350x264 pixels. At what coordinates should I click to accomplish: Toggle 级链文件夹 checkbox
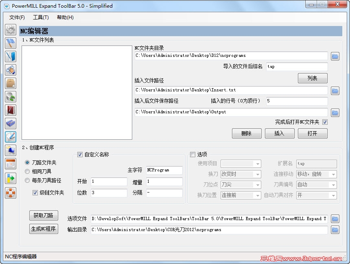(x=35, y=193)
